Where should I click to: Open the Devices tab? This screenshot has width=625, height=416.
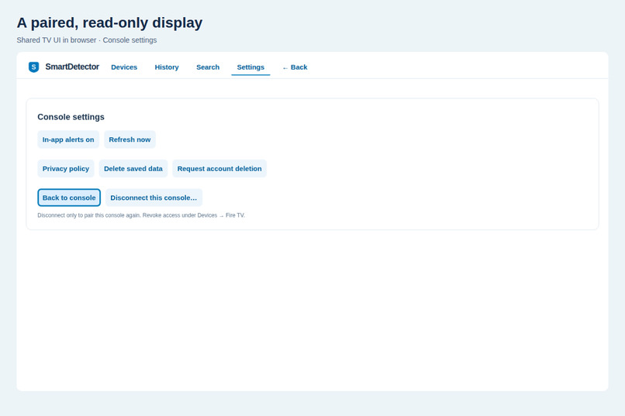click(124, 67)
